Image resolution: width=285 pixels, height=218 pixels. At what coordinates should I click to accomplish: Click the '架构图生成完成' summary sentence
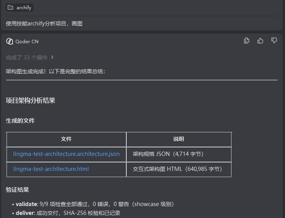click(55, 71)
